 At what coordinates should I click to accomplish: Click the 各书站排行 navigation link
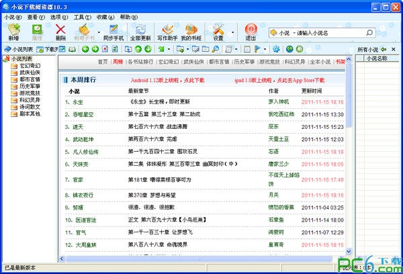coord(140,62)
